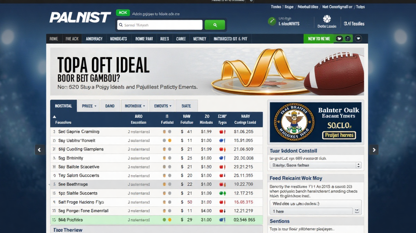Click the carousel next arrow
The width and height of the screenshot is (416, 233).
coord(374,150)
